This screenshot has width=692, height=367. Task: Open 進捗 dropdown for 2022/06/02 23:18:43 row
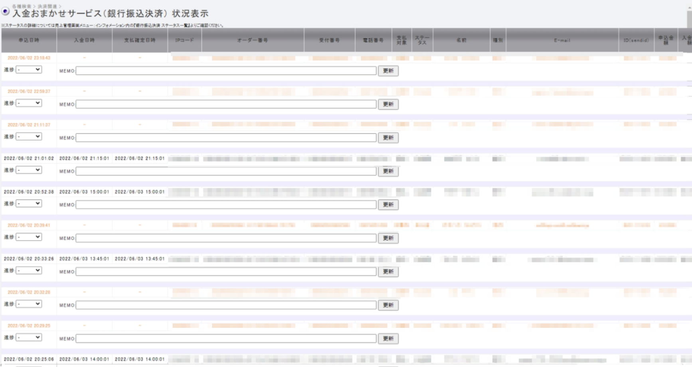click(x=29, y=69)
